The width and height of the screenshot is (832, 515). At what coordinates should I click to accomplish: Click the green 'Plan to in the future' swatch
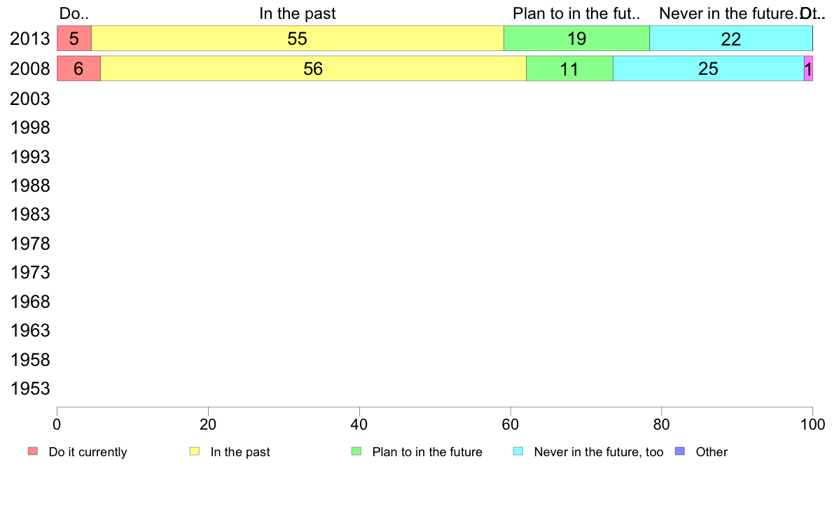(356, 451)
